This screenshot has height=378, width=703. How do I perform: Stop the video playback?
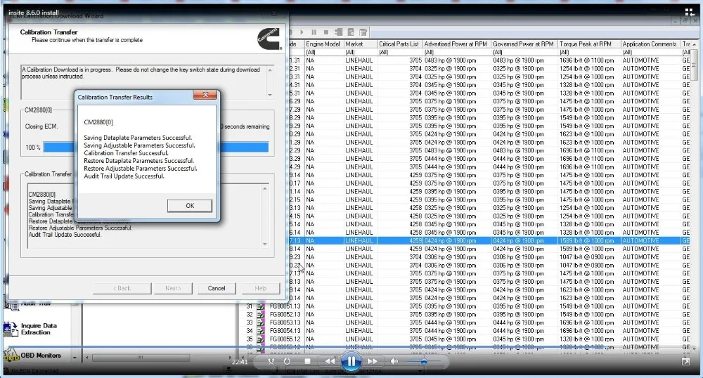tap(308, 361)
